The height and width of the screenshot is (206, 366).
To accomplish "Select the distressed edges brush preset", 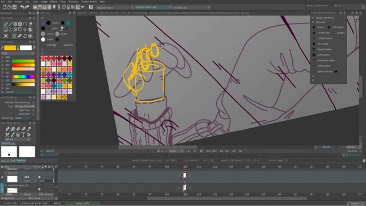I will tap(326, 61).
